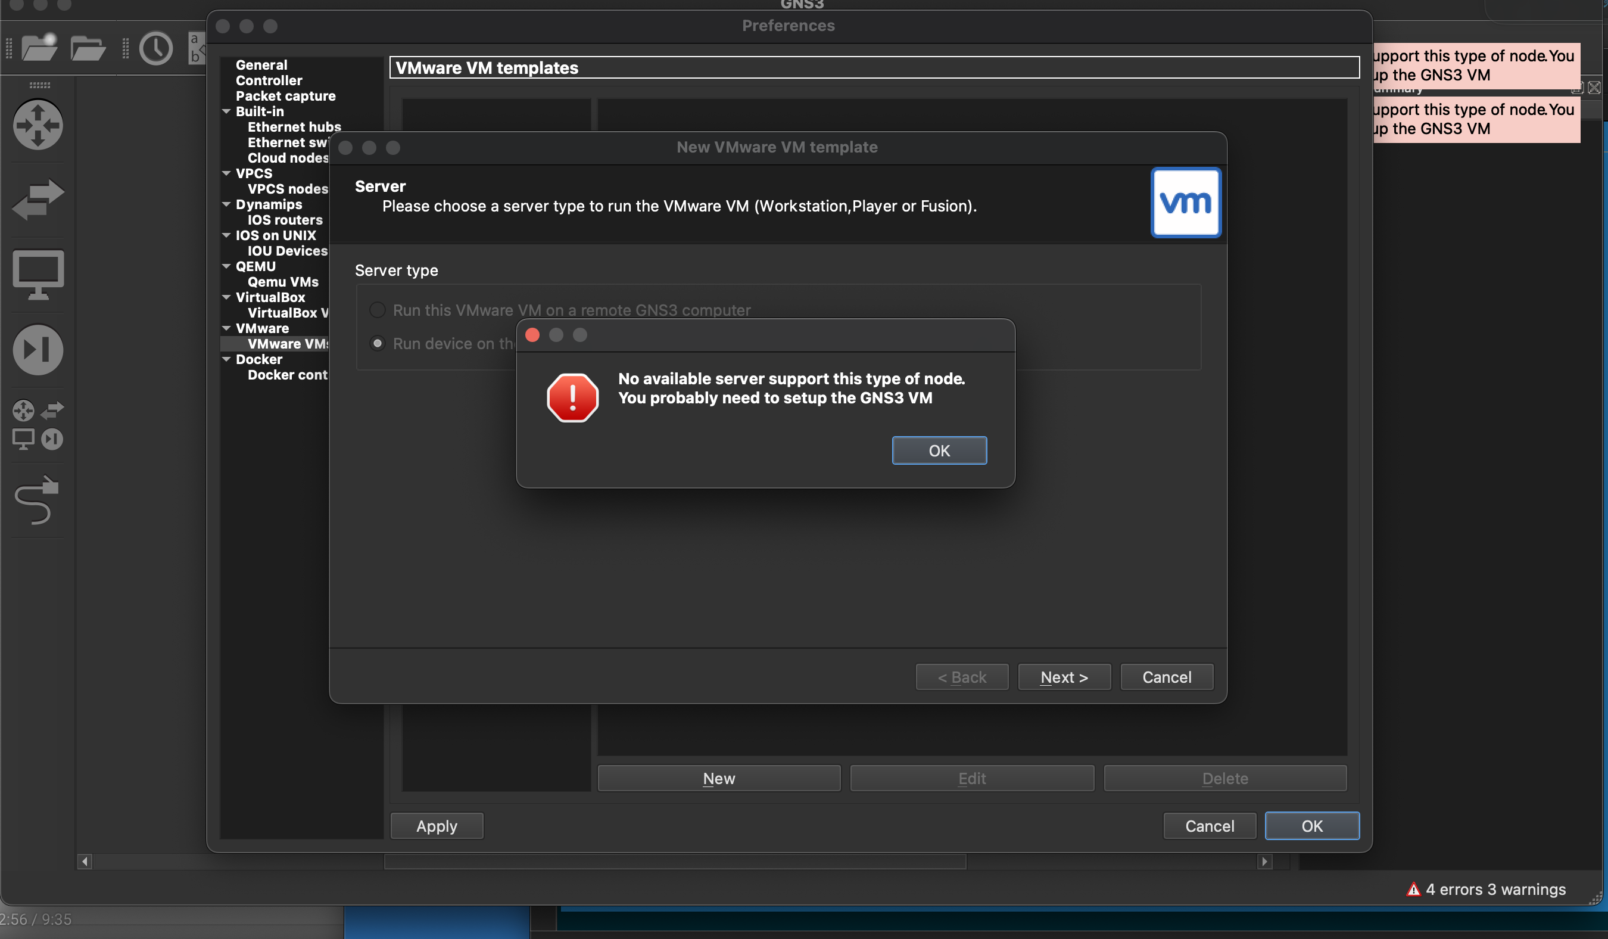Select Run this VMware VM on remote GNS3 computer
Screen dimensions: 1608x939
click(378, 310)
